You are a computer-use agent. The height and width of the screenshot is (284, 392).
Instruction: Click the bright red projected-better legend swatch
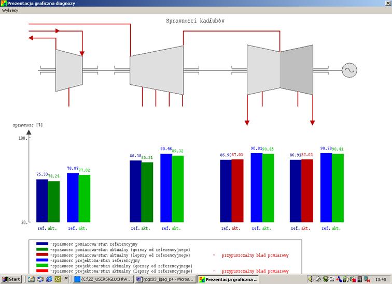point(42,271)
